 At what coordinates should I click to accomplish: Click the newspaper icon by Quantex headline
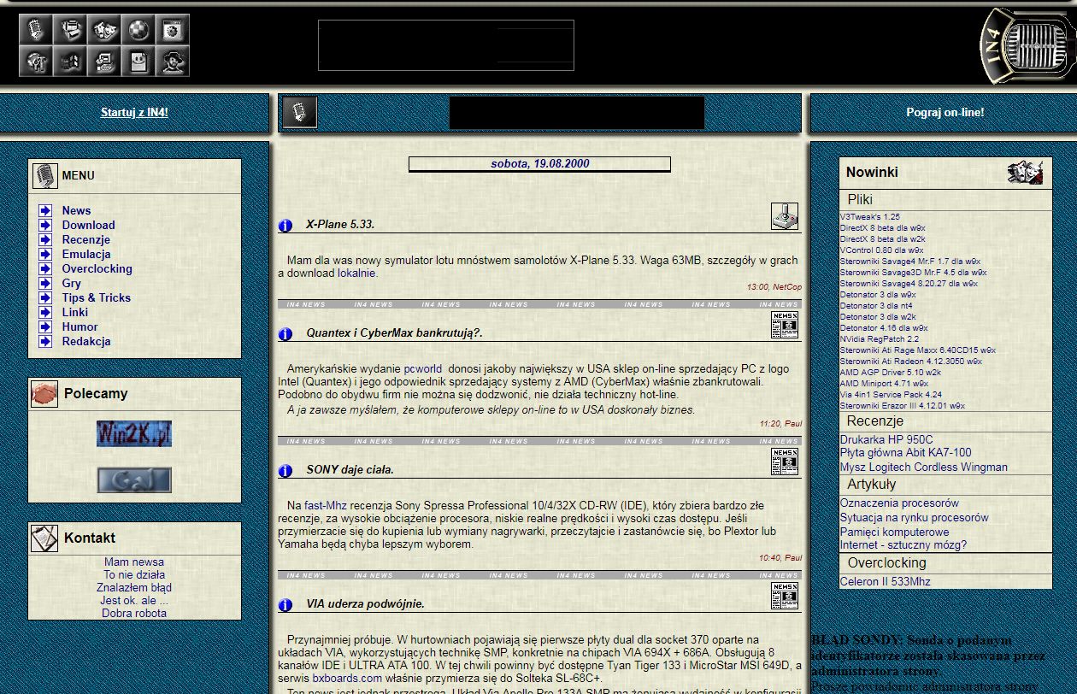click(784, 325)
